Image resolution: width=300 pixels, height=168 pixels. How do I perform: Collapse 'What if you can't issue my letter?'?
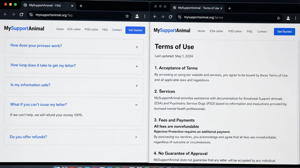tap(74, 105)
